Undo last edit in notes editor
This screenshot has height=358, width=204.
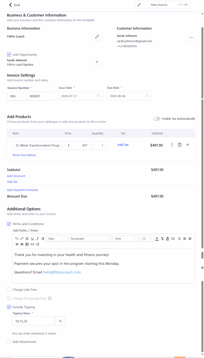pyautogui.click(x=17, y=239)
